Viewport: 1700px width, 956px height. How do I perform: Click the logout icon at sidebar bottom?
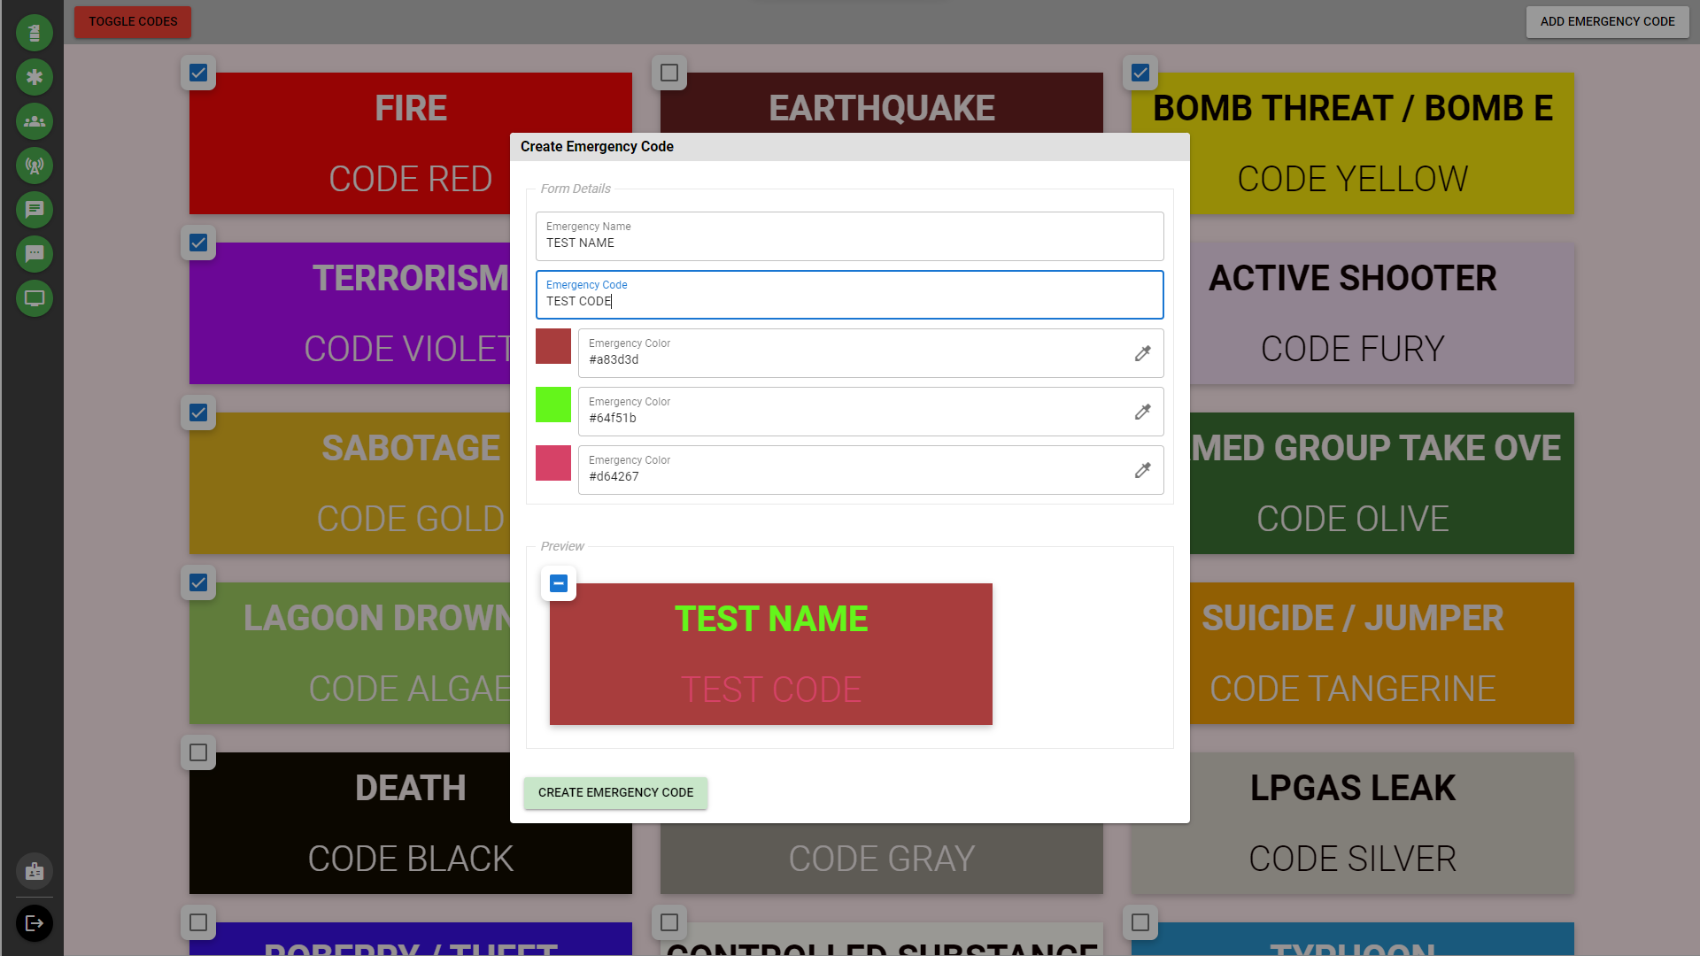(x=35, y=923)
